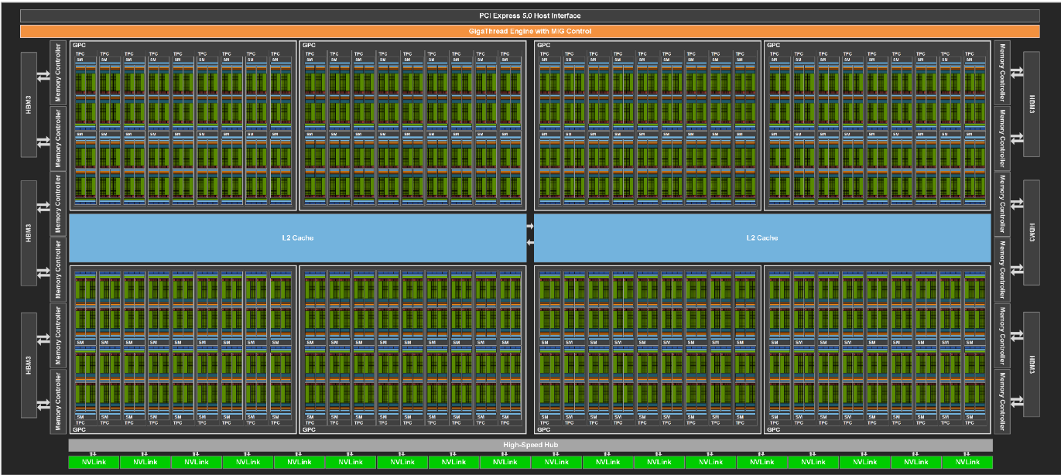Click the bidirectional arrows between the L2 Cache blocks
This screenshot has width=1061, height=475.
tap(530, 234)
